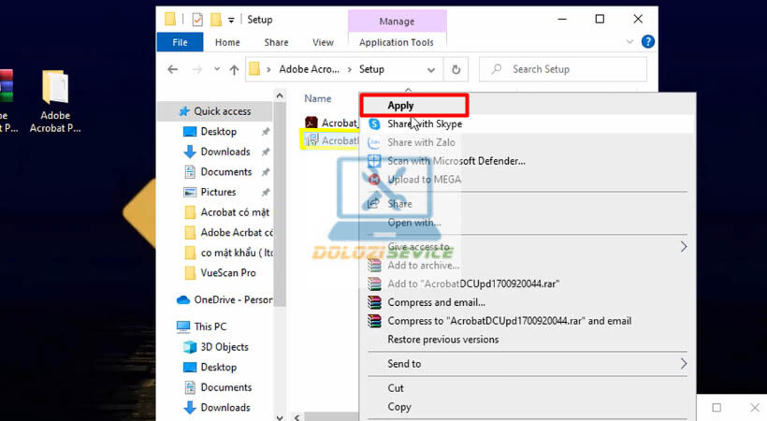Switch to the Home ribbon tab
The width and height of the screenshot is (767, 421).
pos(227,43)
